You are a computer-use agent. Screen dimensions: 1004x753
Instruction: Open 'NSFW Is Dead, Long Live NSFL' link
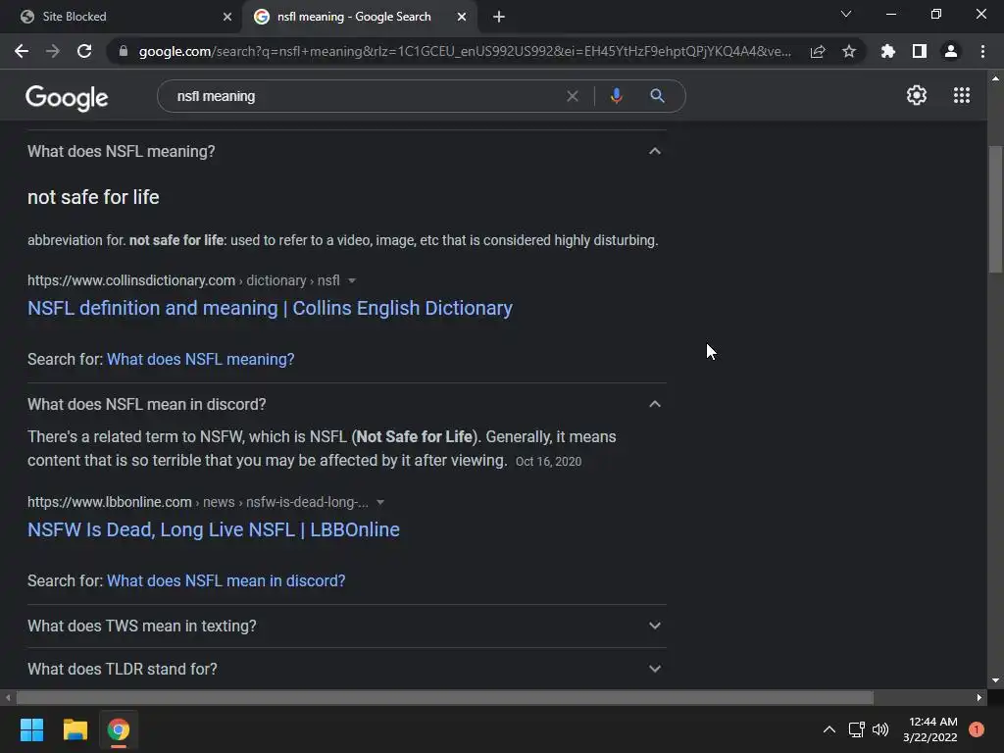[x=213, y=529]
